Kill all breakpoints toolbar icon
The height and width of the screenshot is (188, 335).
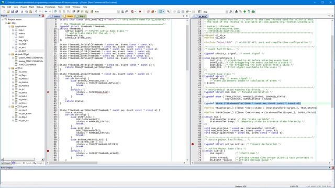[x=153, y=11]
